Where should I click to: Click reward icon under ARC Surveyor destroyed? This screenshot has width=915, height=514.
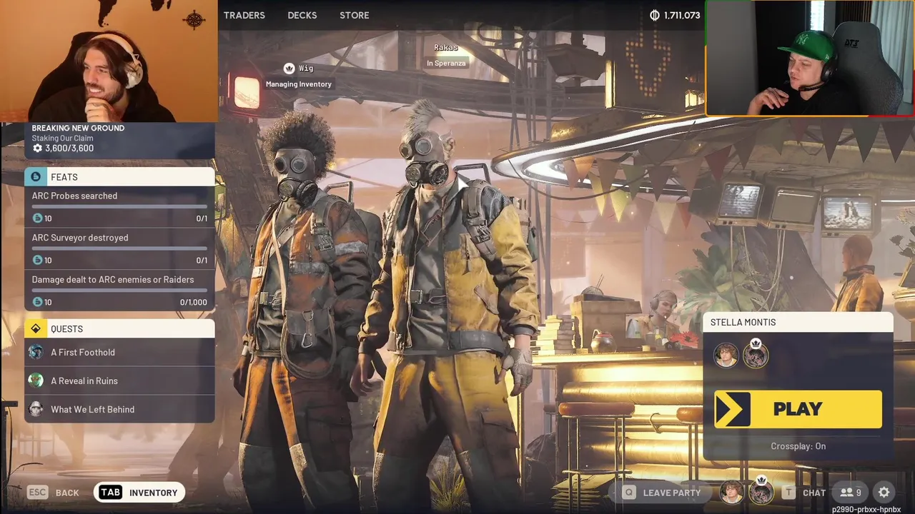click(x=37, y=260)
